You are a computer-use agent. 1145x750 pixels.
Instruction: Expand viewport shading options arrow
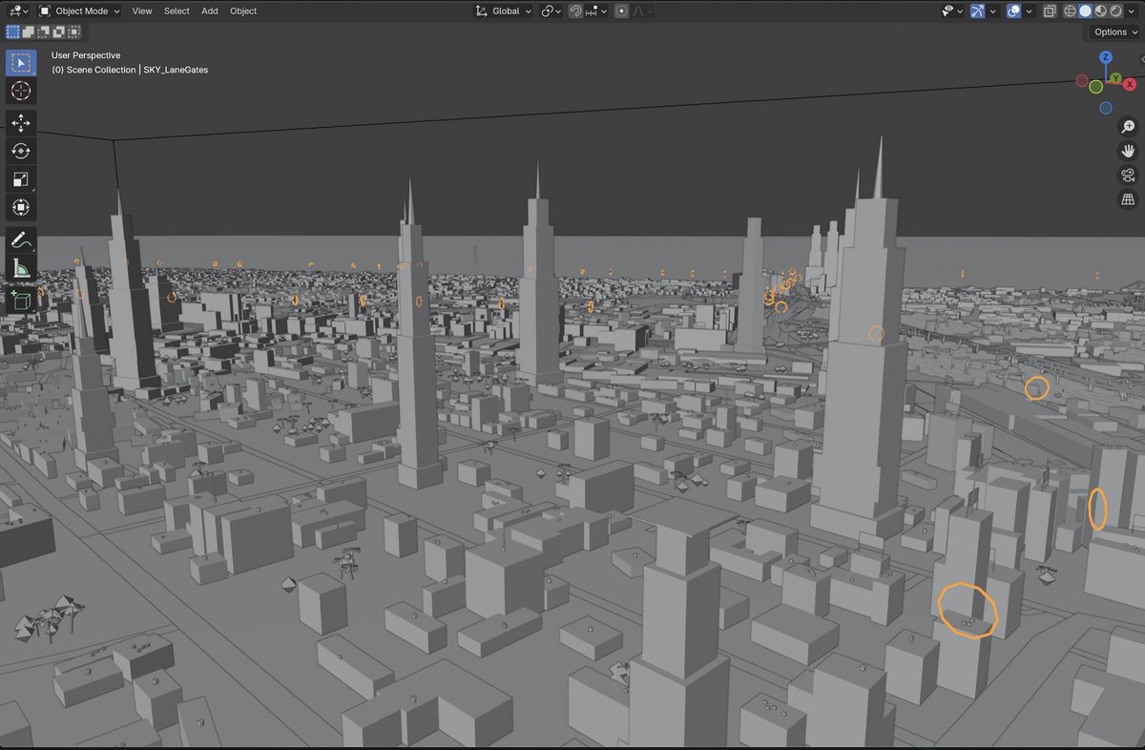pyautogui.click(x=1133, y=10)
